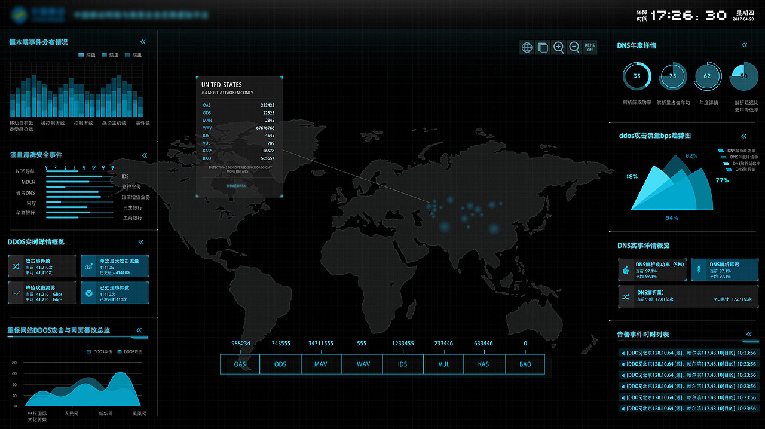Click the circular gauge showing 75
Screen dimensions: 765x429
(673, 76)
